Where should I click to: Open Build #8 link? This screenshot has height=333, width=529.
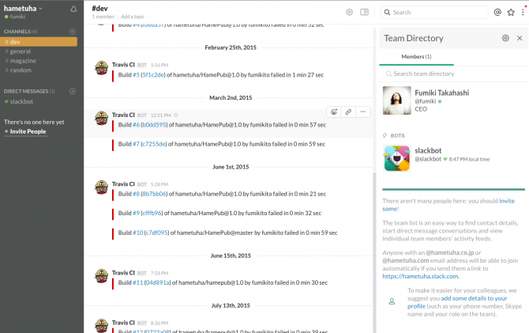tap(136, 194)
